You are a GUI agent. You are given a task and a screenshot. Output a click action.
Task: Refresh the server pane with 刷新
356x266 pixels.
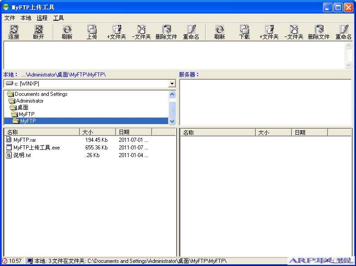pyautogui.click(x=220, y=32)
